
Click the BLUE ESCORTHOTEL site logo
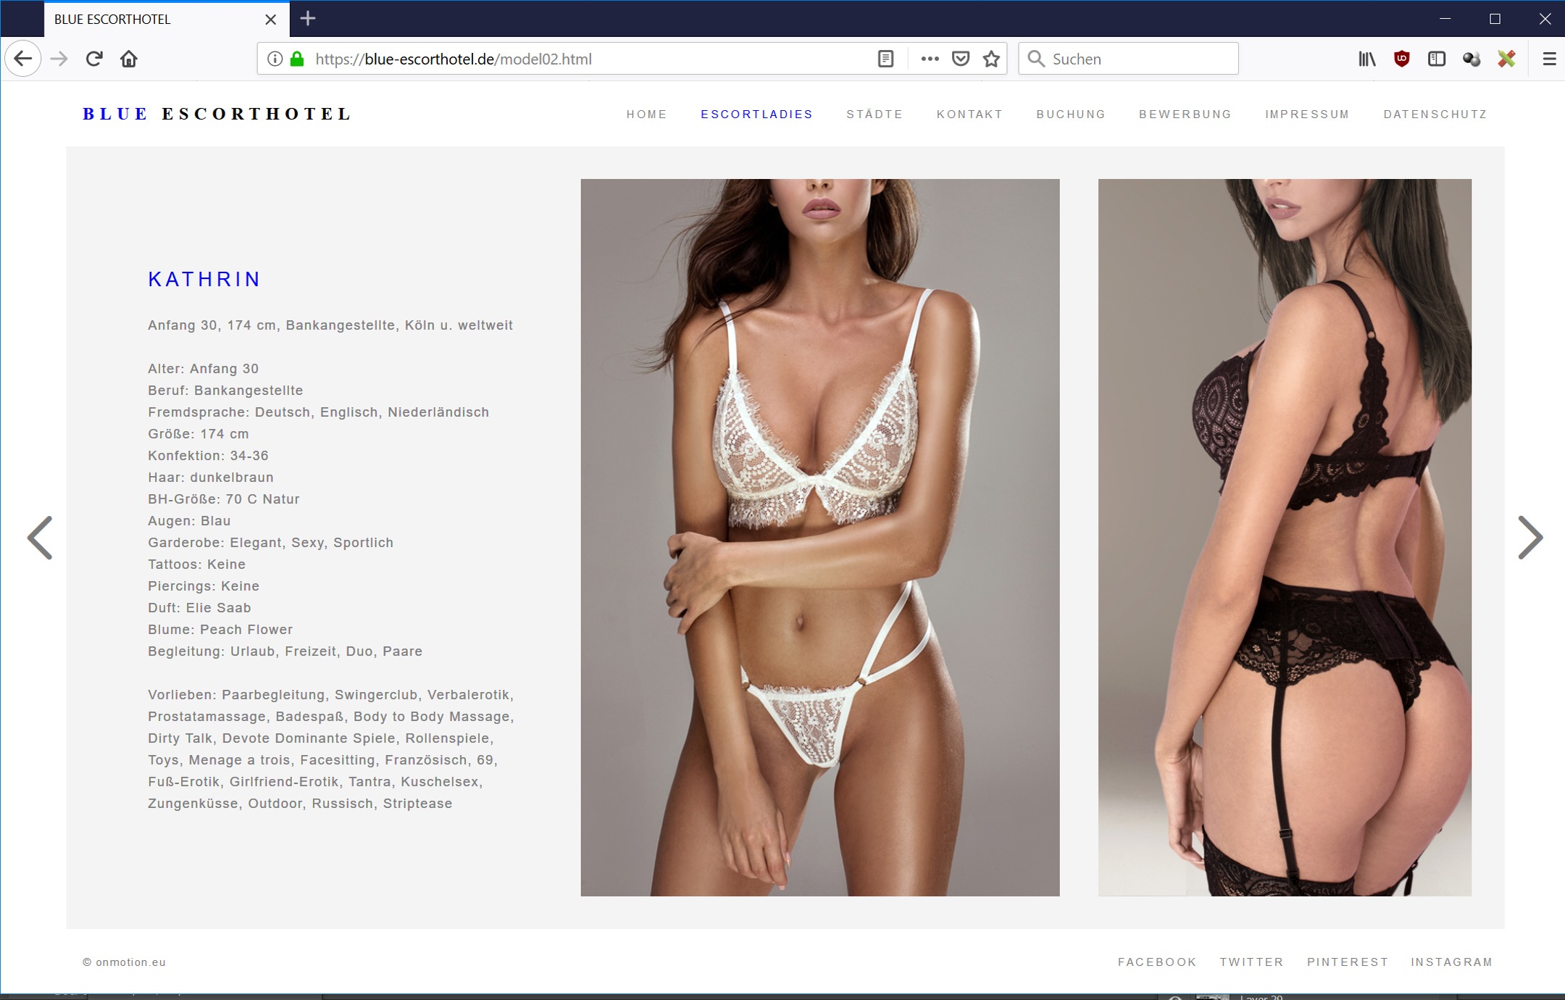pyautogui.click(x=217, y=114)
